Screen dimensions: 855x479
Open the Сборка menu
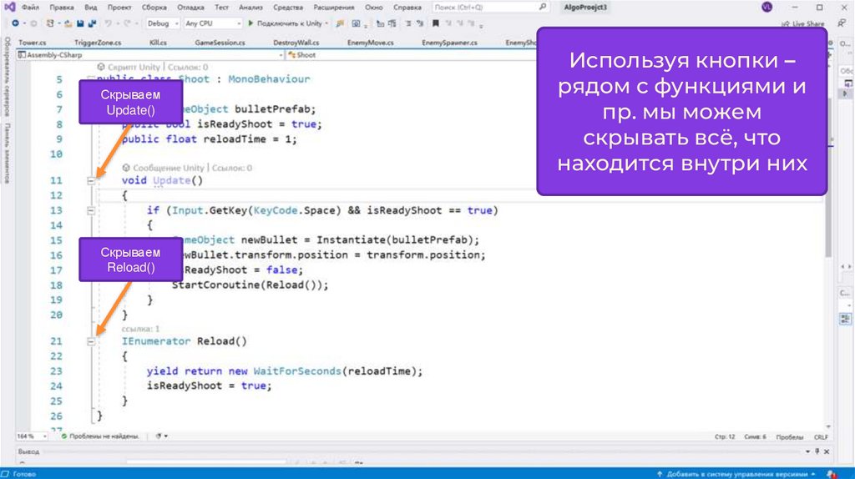[154, 7]
